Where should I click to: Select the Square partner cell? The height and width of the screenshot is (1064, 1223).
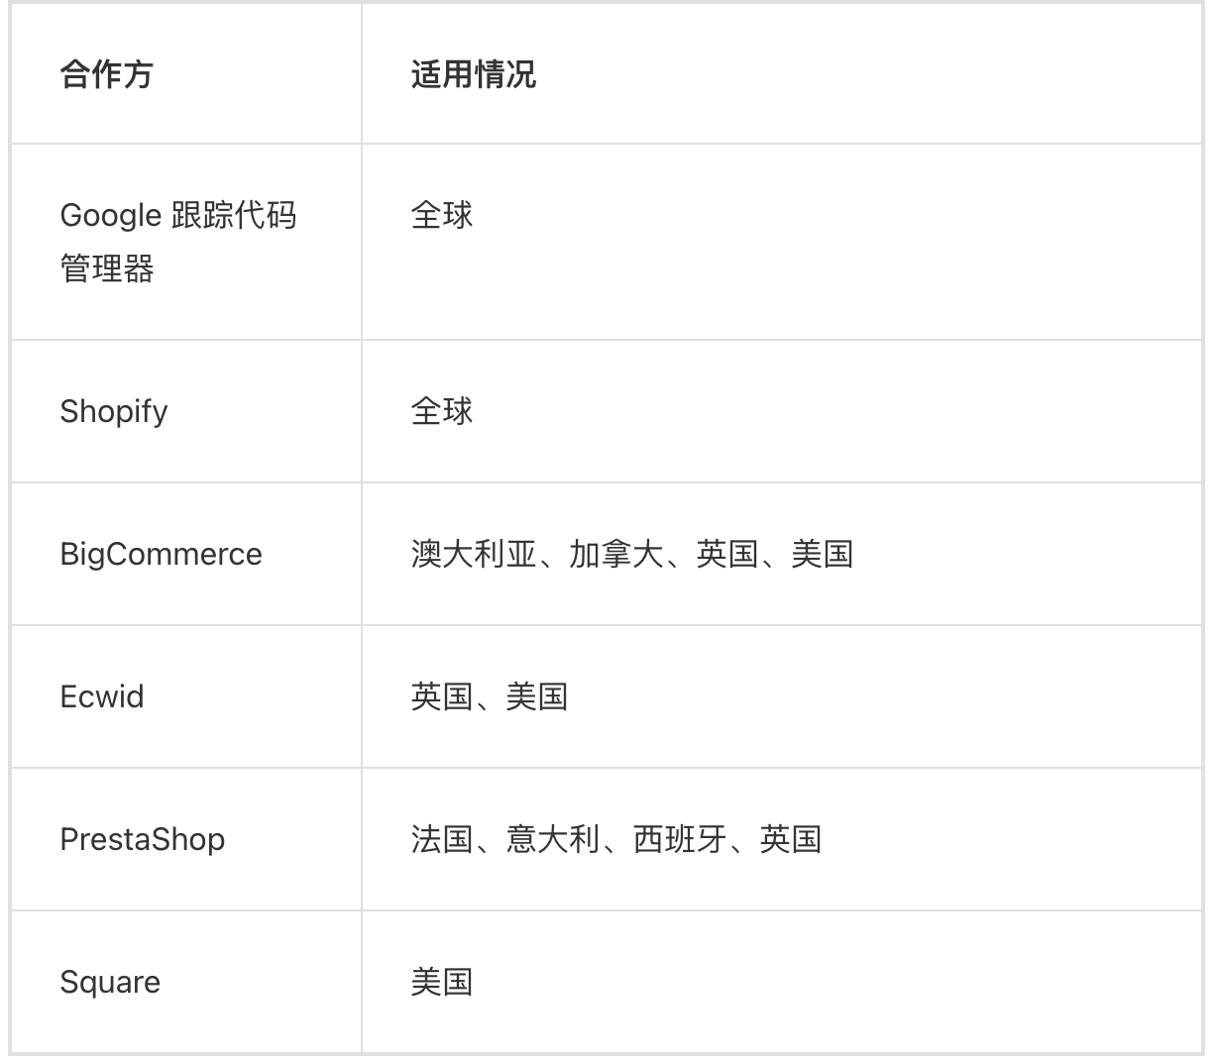click(x=110, y=982)
